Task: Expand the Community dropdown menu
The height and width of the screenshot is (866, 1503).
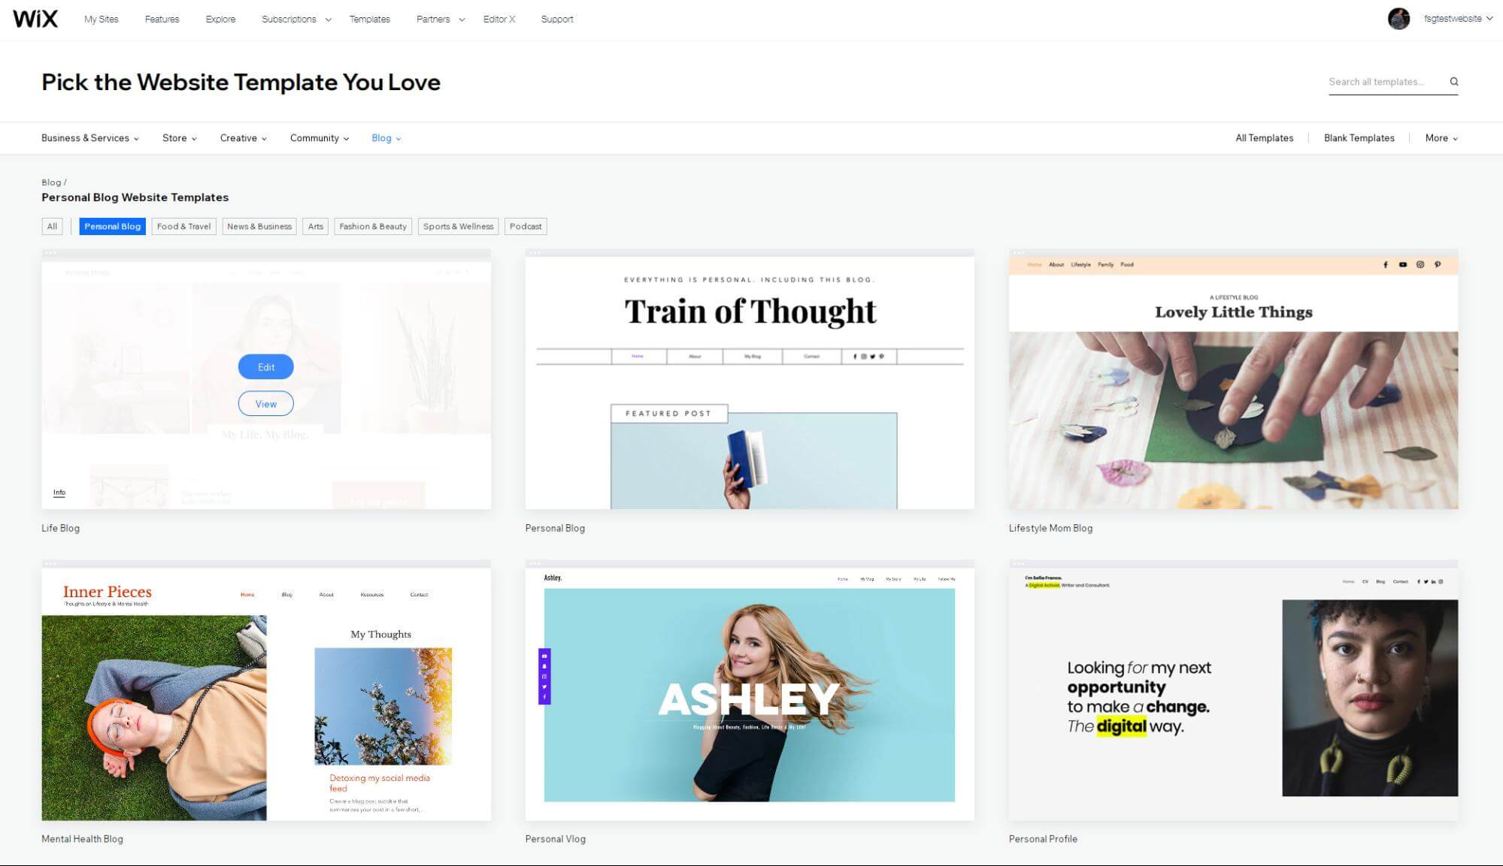Action: click(x=317, y=138)
